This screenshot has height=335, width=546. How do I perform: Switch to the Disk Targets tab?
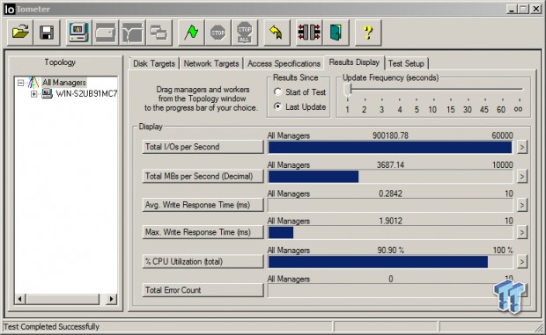154,63
